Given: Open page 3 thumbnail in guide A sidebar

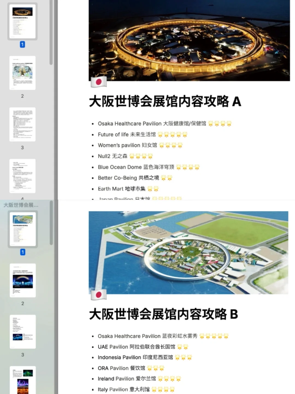Looking at the screenshot, I should tap(22, 124).
